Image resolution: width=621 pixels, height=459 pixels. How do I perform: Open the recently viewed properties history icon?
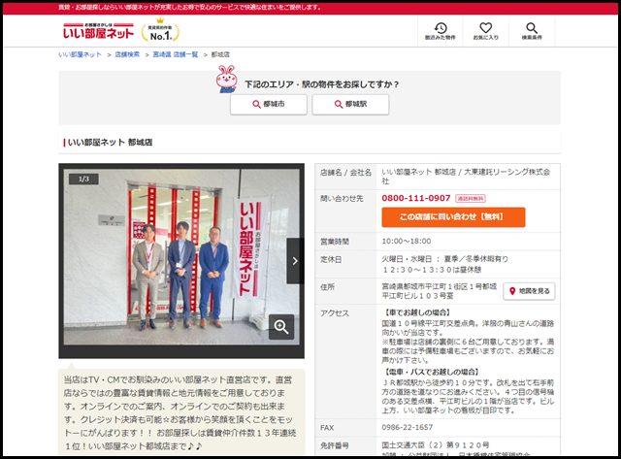(440, 31)
